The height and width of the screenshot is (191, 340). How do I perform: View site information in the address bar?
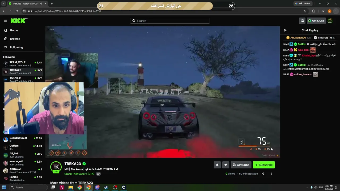tap(24, 11)
